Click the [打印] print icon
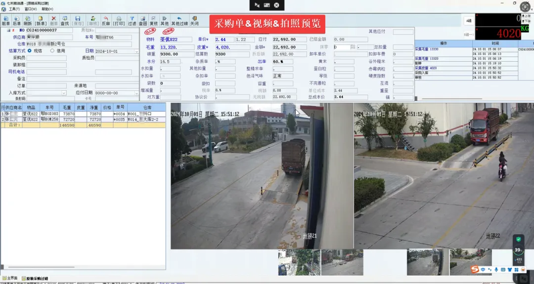Screen dimensions: 534x284 tap(119, 21)
